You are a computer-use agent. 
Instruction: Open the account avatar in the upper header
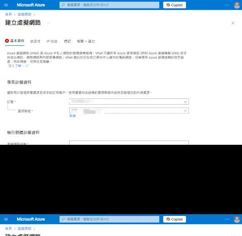[x=237, y=5]
